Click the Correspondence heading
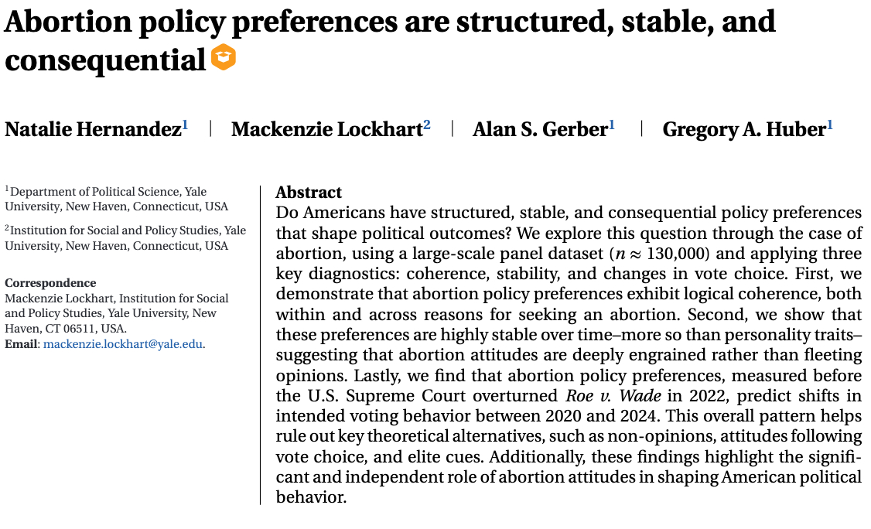Image resolution: width=871 pixels, height=529 pixels. point(50,283)
